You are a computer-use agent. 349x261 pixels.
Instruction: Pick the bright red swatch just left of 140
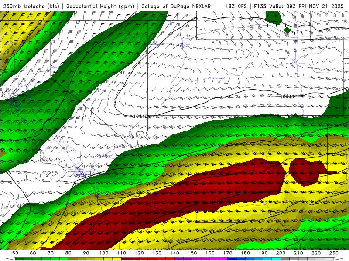170,258
